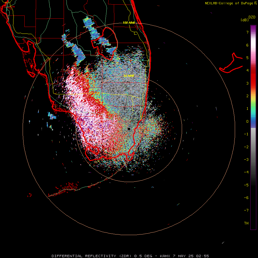Screen dimensions: 258x258
Task: Click the -3 value on the color scale
Action: click(246, 160)
